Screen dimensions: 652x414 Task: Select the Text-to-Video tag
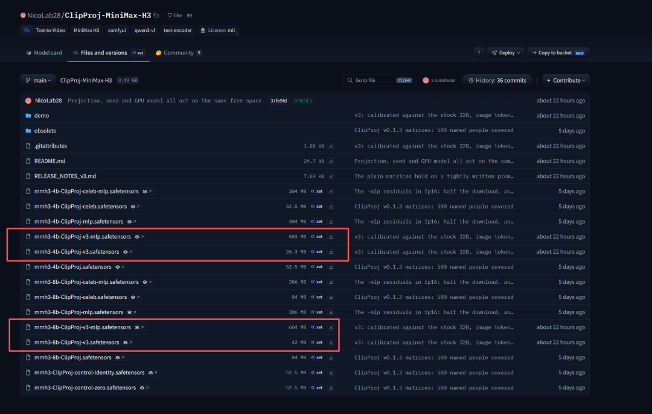[45, 30]
